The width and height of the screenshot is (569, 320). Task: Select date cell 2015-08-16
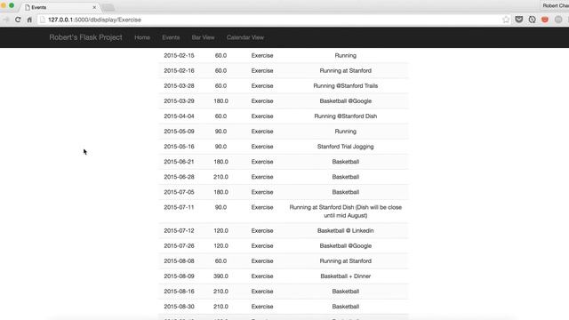(179, 292)
